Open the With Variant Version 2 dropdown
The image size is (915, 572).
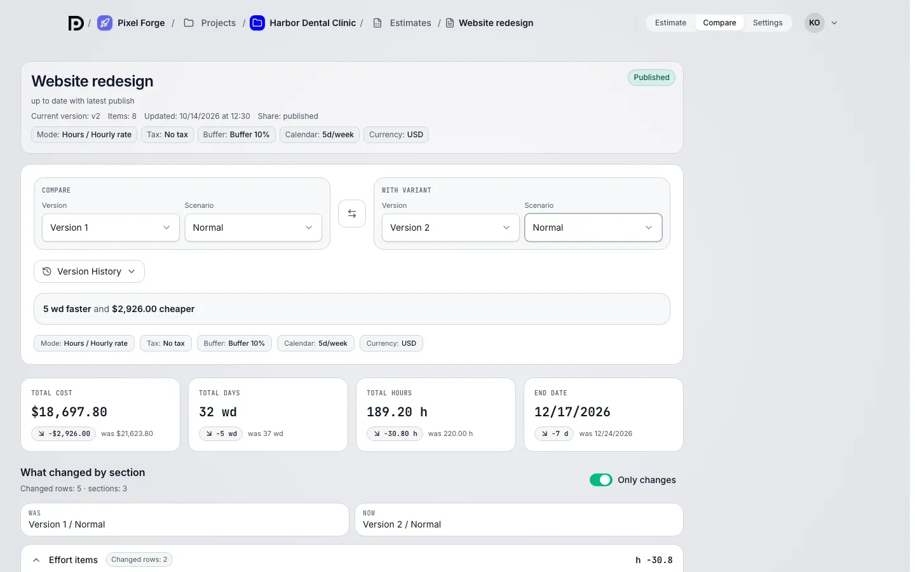pyautogui.click(x=451, y=228)
